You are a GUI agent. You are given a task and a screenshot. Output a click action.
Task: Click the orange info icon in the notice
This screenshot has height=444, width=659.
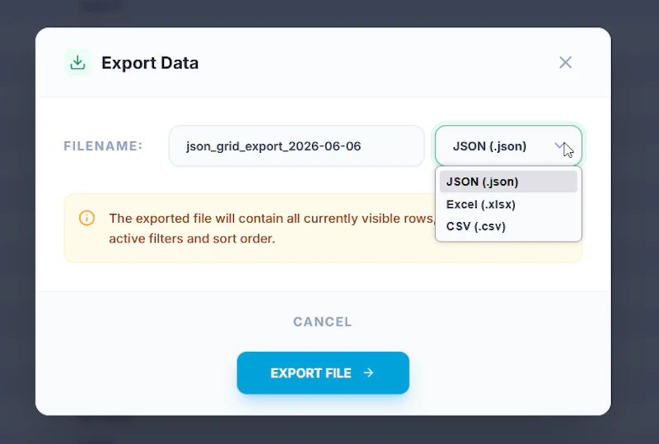pos(87,218)
